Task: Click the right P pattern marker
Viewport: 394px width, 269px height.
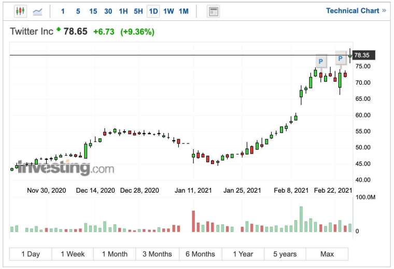Action: pyautogui.click(x=341, y=59)
